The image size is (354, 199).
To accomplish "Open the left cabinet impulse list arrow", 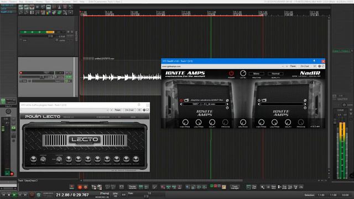I will point(227,108).
